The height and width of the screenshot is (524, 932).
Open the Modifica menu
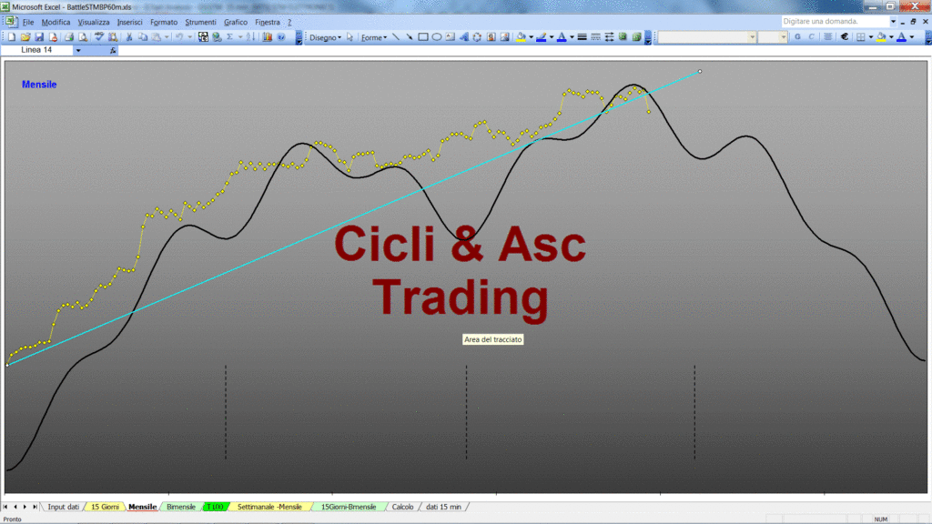point(56,22)
